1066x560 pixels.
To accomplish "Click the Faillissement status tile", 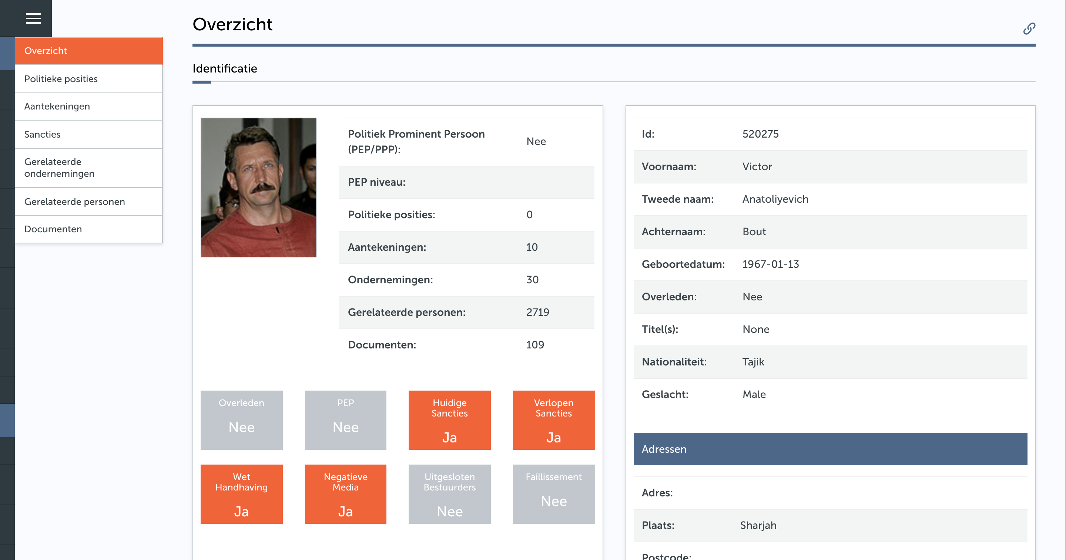I will (554, 494).
